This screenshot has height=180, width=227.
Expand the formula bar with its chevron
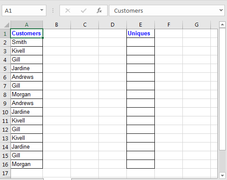221,10
